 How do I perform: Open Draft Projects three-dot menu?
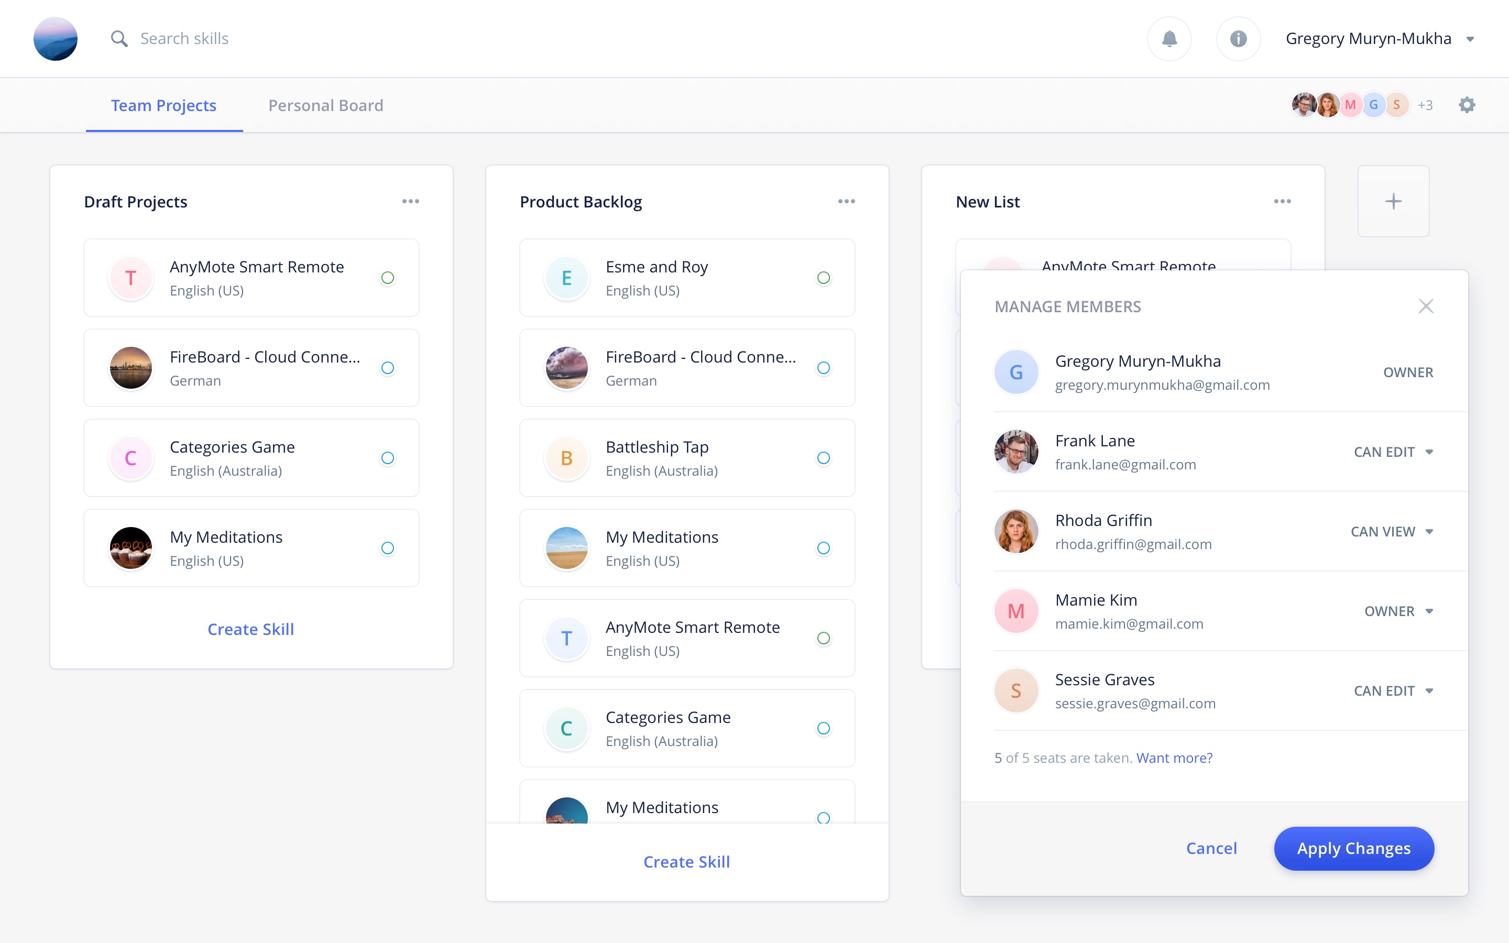pos(410,202)
